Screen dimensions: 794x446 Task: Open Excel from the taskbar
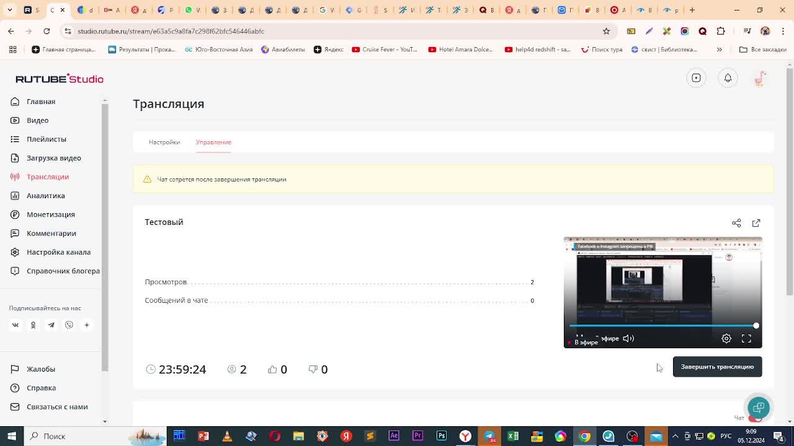click(513, 436)
